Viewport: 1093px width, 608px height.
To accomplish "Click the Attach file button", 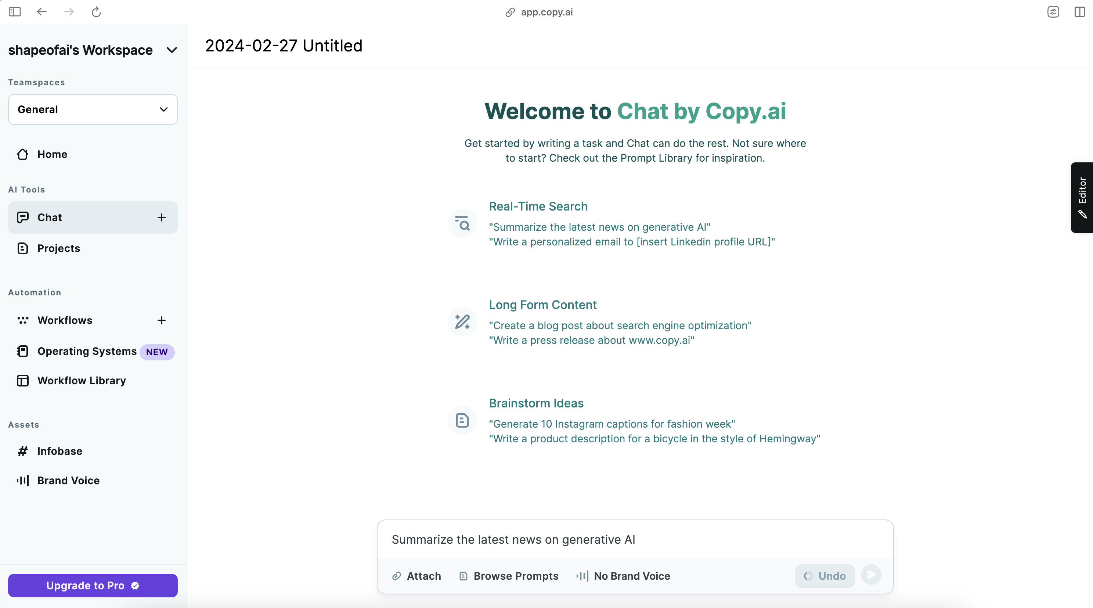I will 416,576.
